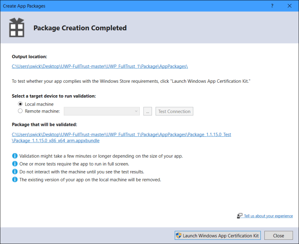The height and width of the screenshot is (244, 299).
Task: Click the feedback icon beside Tell us link
Action: (x=239, y=216)
